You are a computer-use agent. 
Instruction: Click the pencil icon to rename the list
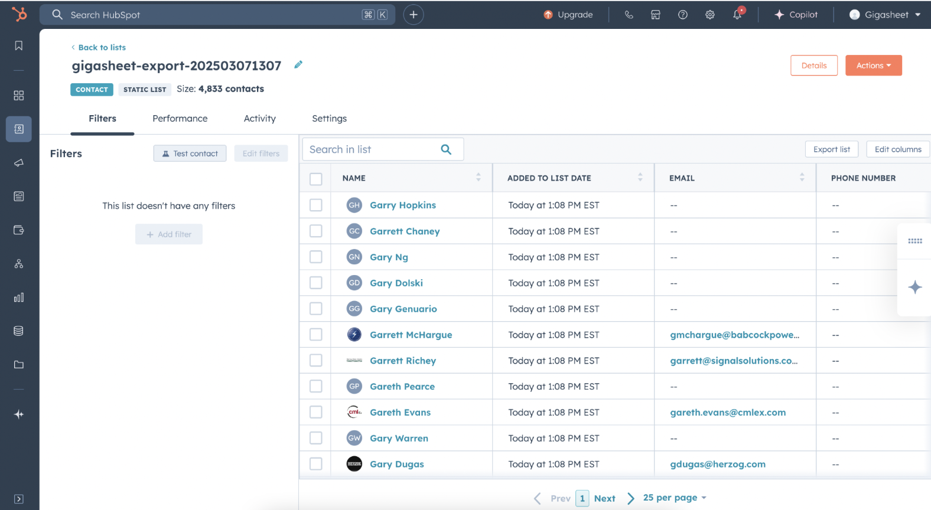coord(298,65)
